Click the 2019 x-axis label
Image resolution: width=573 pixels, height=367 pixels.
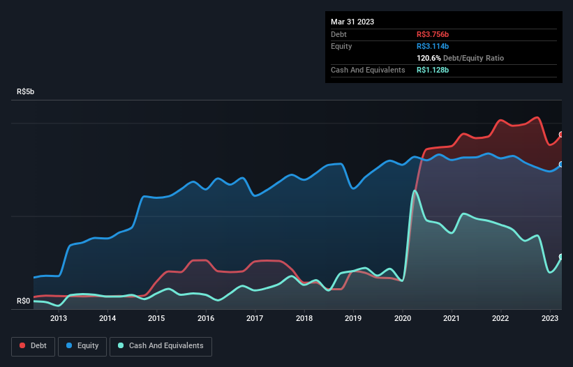pos(353,318)
